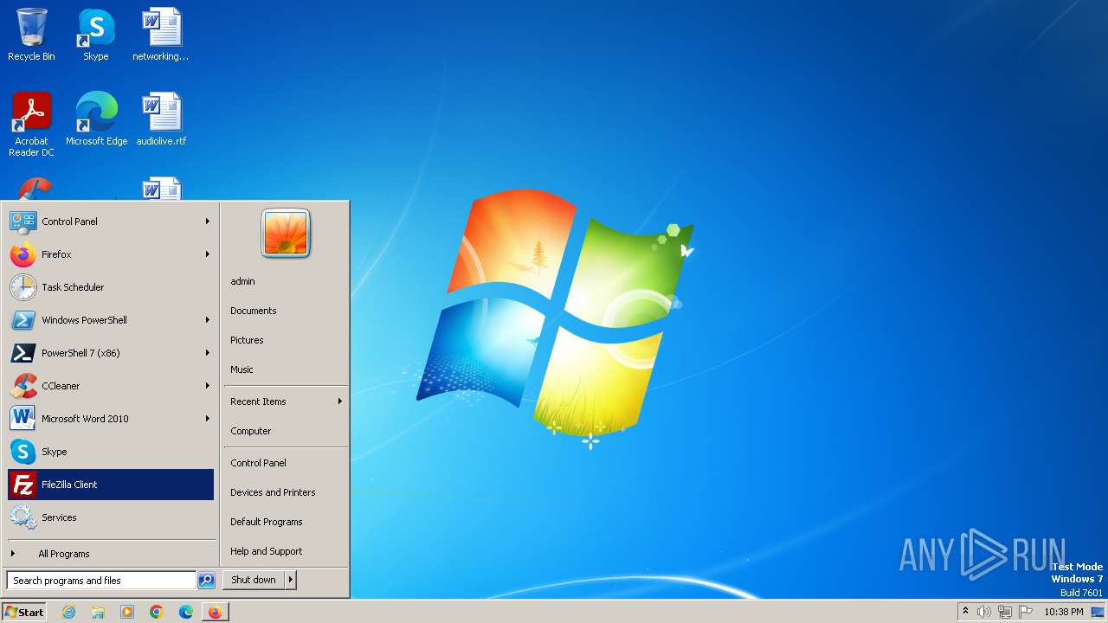The image size is (1108, 623).
Task: Open Task Scheduler from Start menu
Action: 111,287
